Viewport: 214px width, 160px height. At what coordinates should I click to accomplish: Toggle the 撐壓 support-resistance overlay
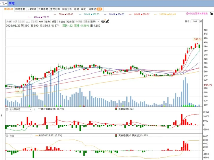click(x=54, y=22)
